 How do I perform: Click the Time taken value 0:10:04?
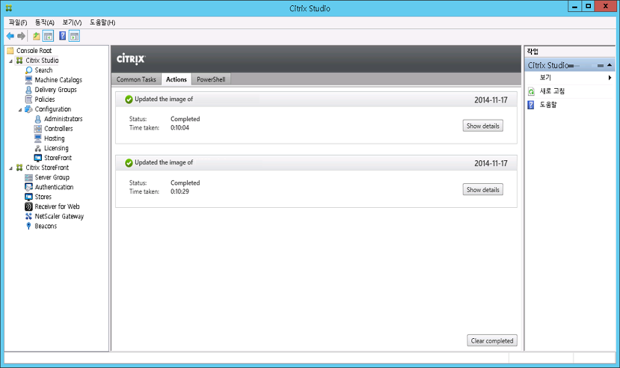180,128
